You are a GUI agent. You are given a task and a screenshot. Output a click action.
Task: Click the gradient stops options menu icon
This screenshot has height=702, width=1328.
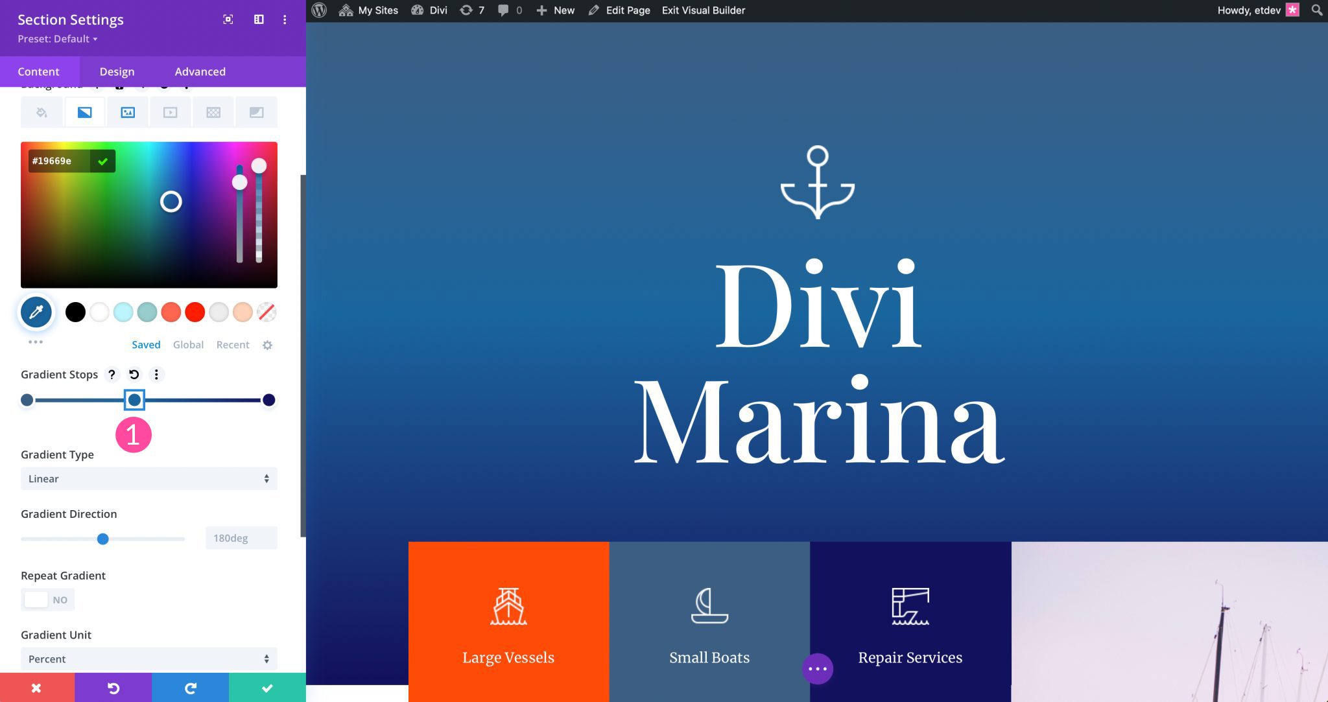click(x=156, y=375)
